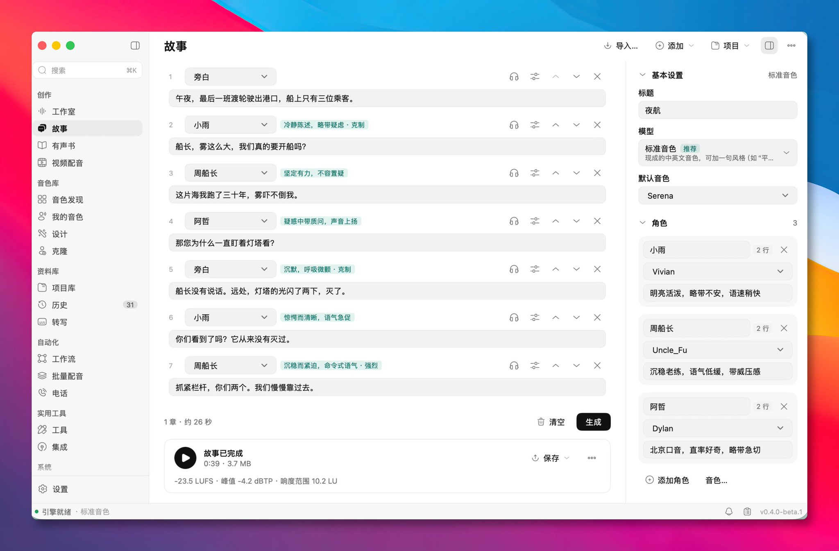Viewport: 839px width, 551px height.
Task: Click 清空 to clear lines
Action: (551, 422)
